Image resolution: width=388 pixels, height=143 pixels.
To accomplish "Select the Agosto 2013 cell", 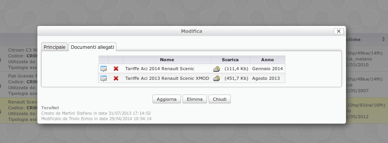I will point(267,78).
